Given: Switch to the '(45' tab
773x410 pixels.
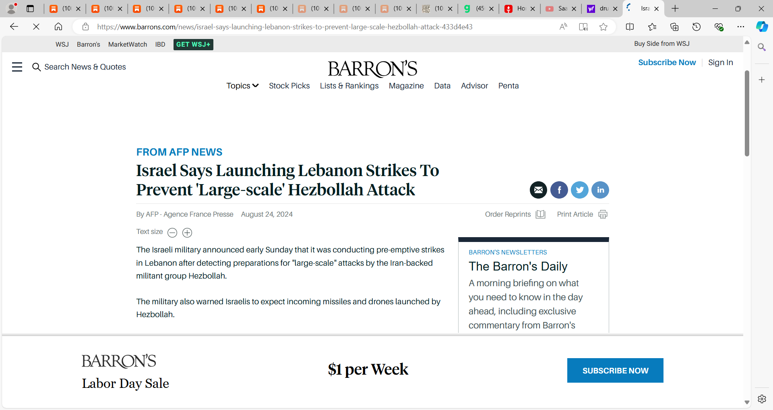Looking at the screenshot, I should [478, 8].
